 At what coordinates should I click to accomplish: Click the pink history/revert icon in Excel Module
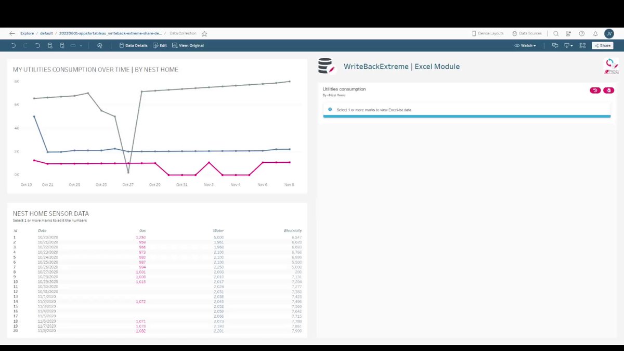click(x=595, y=90)
